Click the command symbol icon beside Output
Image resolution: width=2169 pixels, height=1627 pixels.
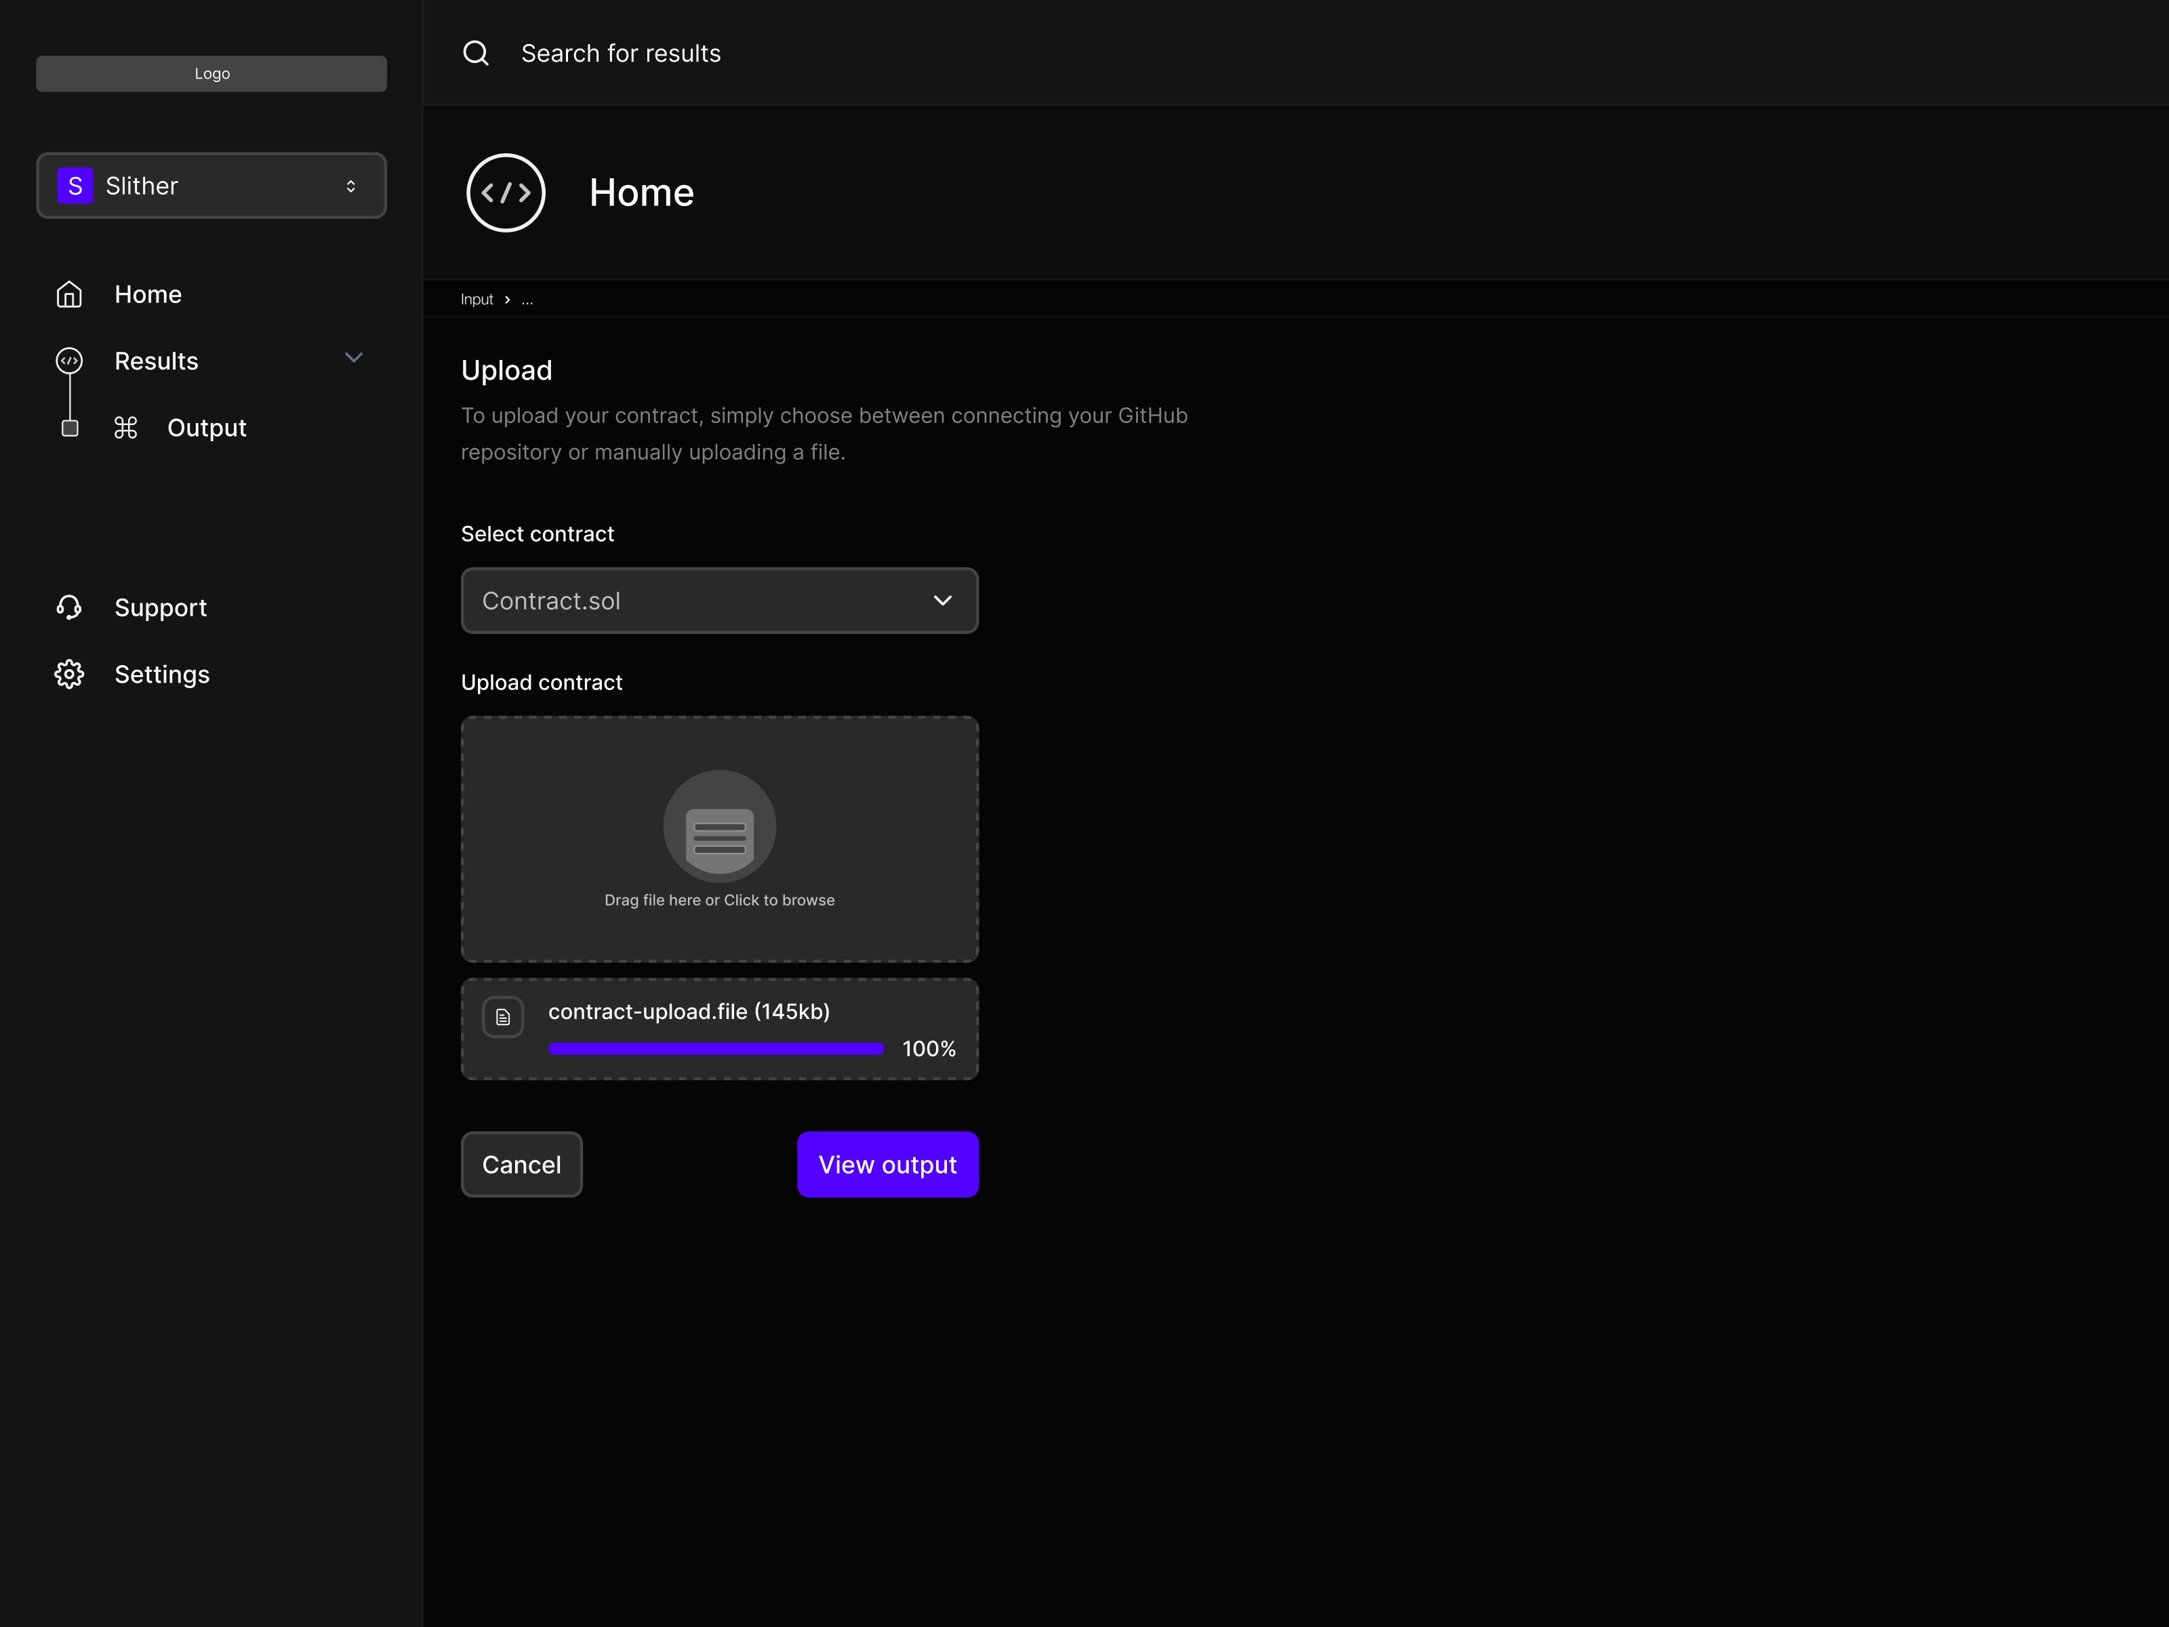click(125, 428)
